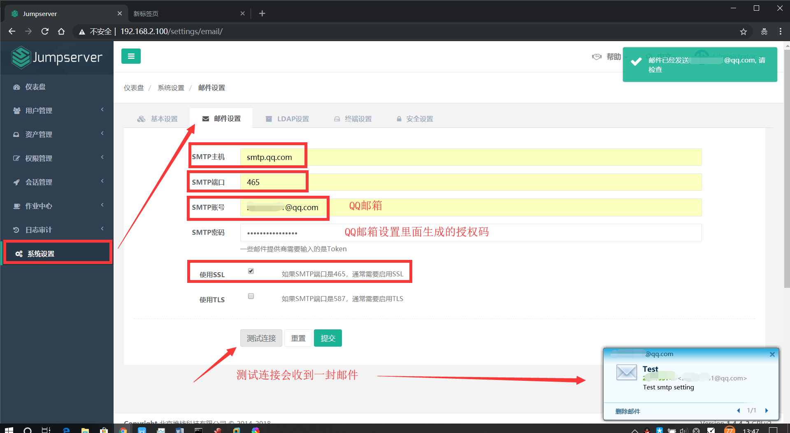Click the handshake help icon in header

[597, 57]
